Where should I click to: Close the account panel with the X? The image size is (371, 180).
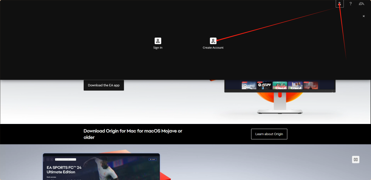(364, 16)
